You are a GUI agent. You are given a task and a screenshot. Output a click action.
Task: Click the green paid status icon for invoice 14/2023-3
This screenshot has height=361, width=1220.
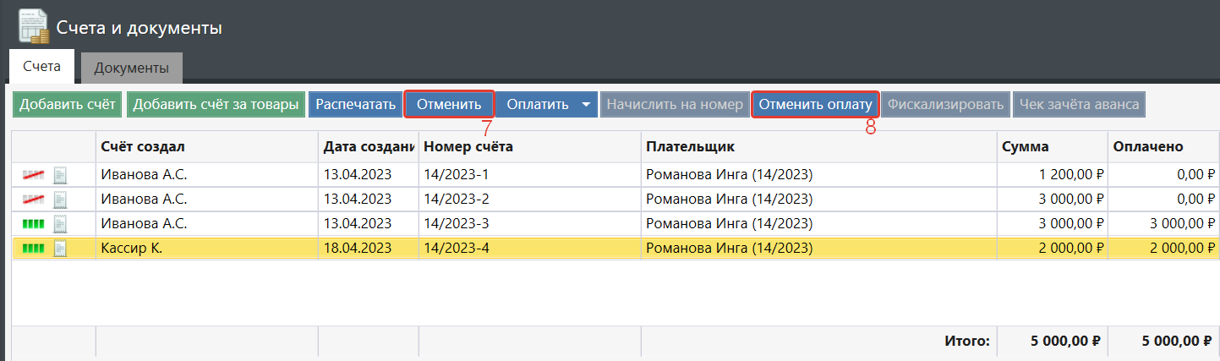pos(33,224)
